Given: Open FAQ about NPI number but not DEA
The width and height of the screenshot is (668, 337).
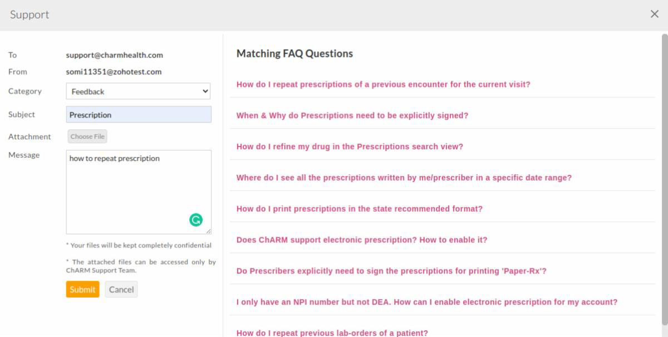Looking at the screenshot, I should tap(427, 302).
